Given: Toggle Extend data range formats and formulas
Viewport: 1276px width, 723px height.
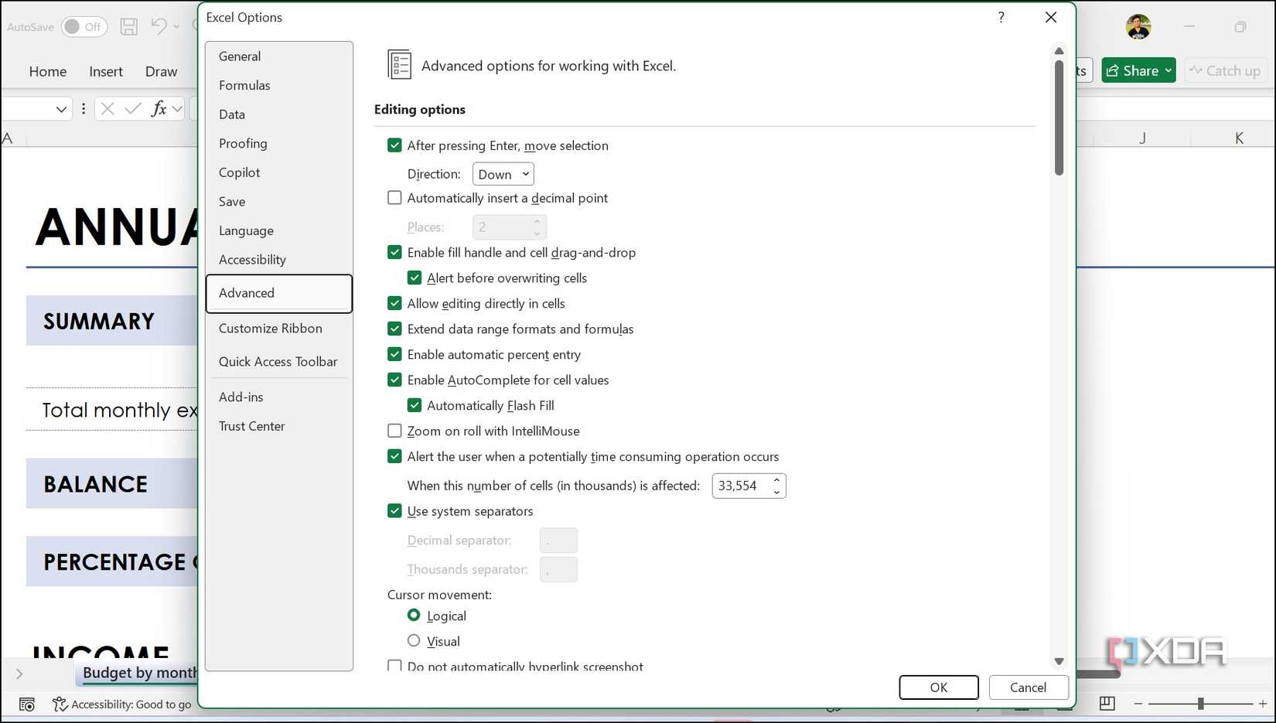Looking at the screenshot, I should [394, 329].
